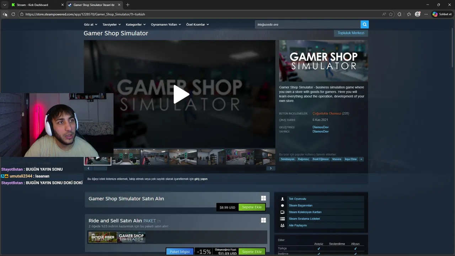The image size is (455, 256).
Task: Open the favorites list icon
Action: point(409,14)
